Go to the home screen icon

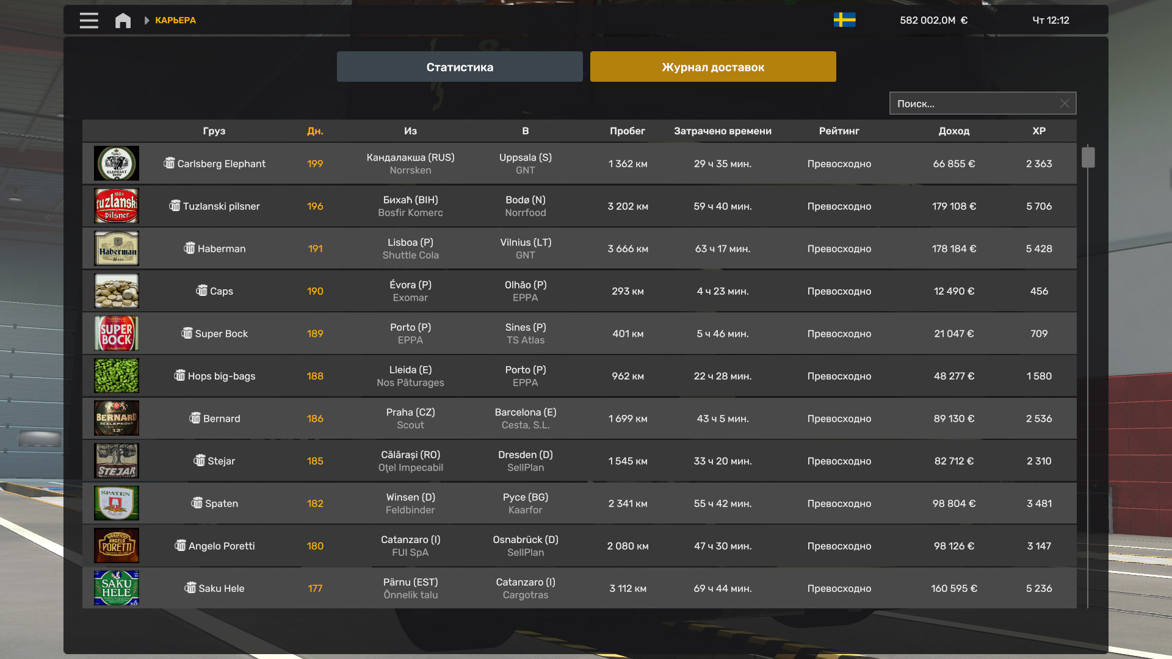pos(123,21)
